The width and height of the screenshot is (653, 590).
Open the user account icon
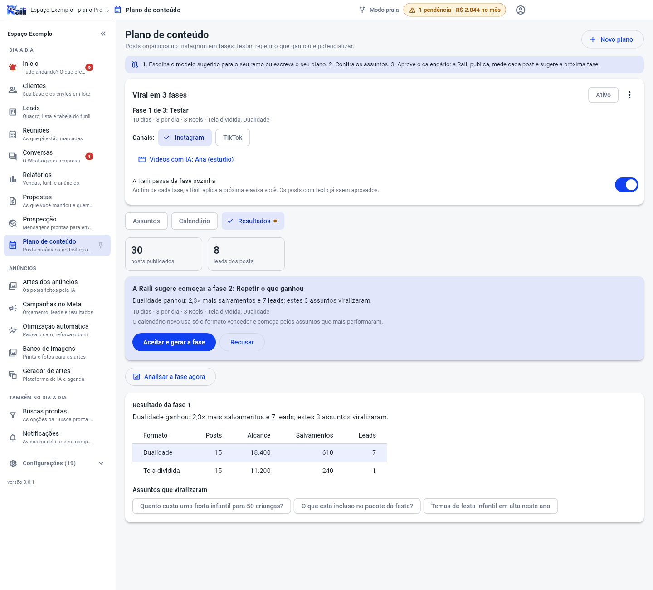click(521, 10)
